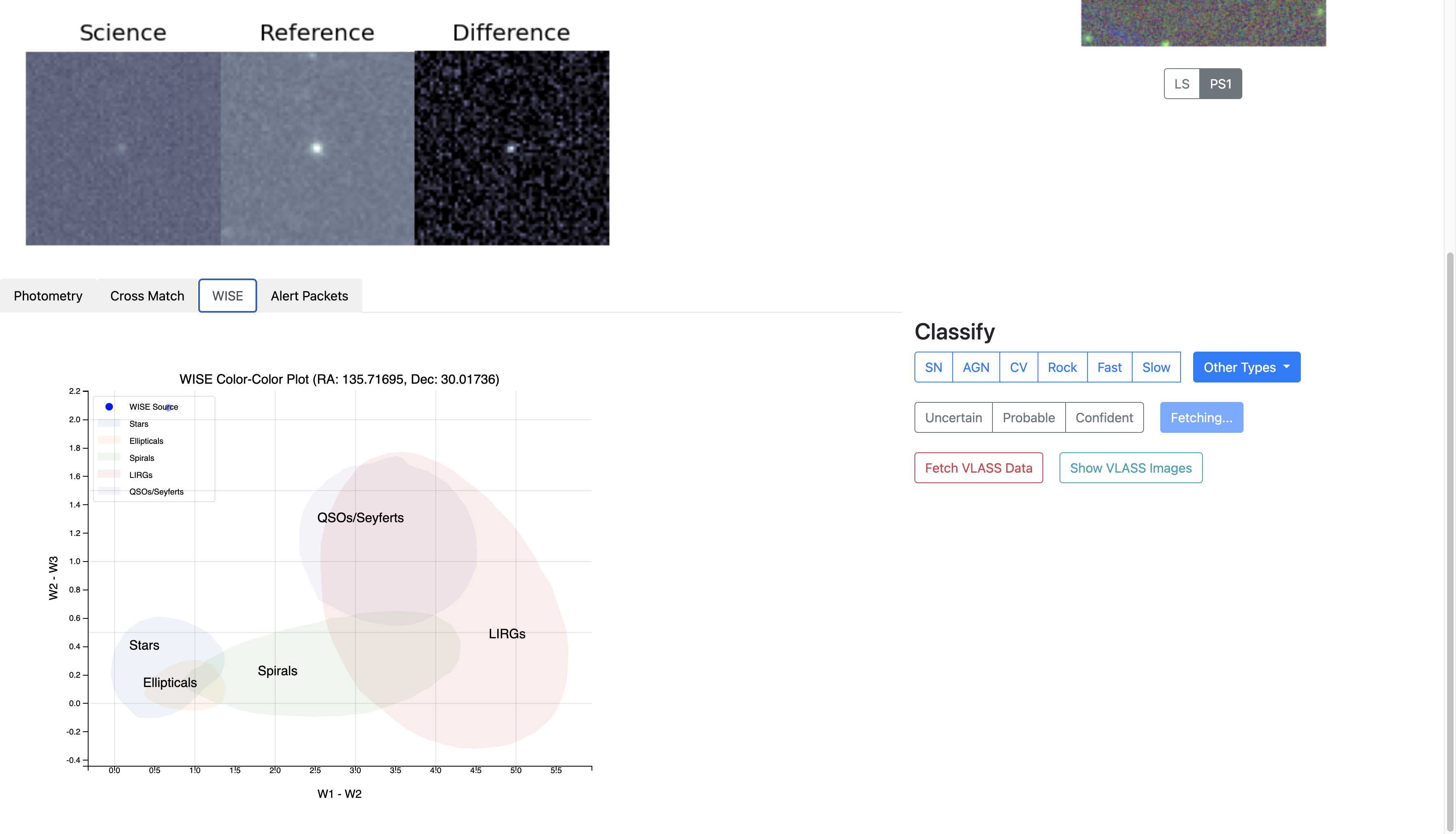Switch to the Cross Match tab

(147, 296)
